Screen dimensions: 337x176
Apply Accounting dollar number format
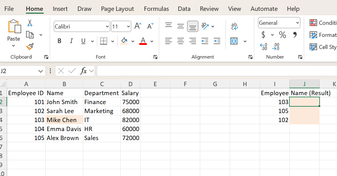point(263,35)
